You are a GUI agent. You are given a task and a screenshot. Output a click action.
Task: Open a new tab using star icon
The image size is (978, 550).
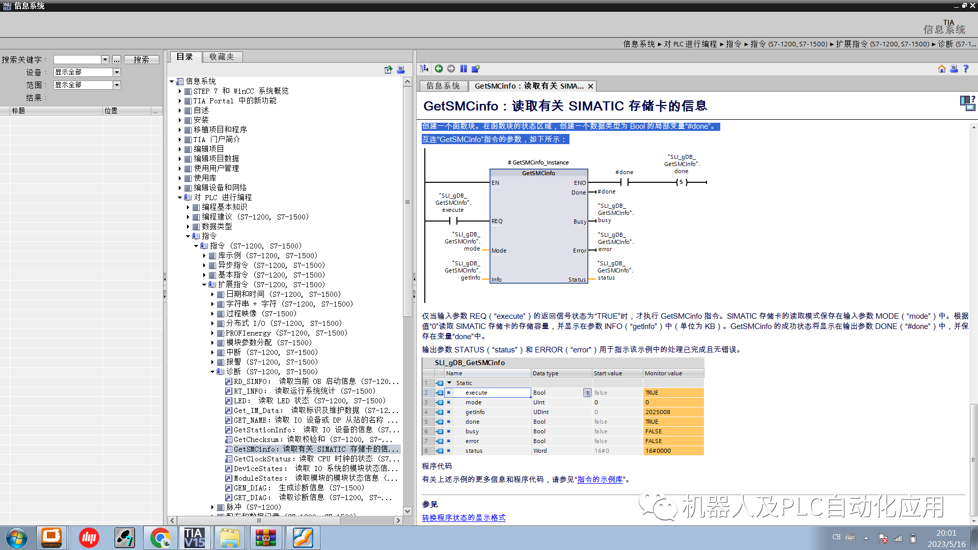476,69
